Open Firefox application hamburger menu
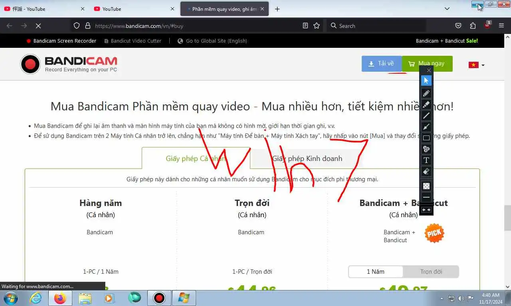The image size is (511, 306). coord(501,25)
